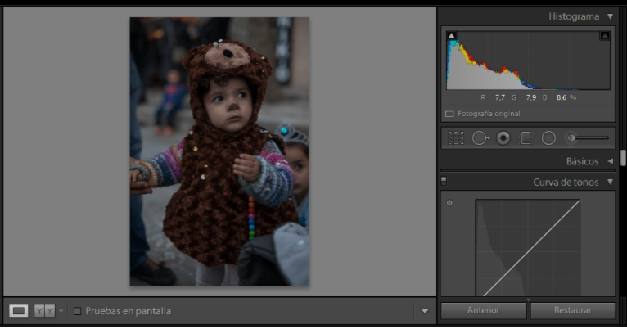Open the toolbar options dropdown arrow
Screen dimensions: 627x329
[424, 311]
